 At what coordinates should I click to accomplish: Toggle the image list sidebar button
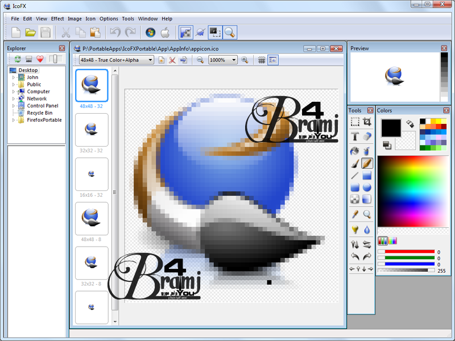tap(273, 60)
